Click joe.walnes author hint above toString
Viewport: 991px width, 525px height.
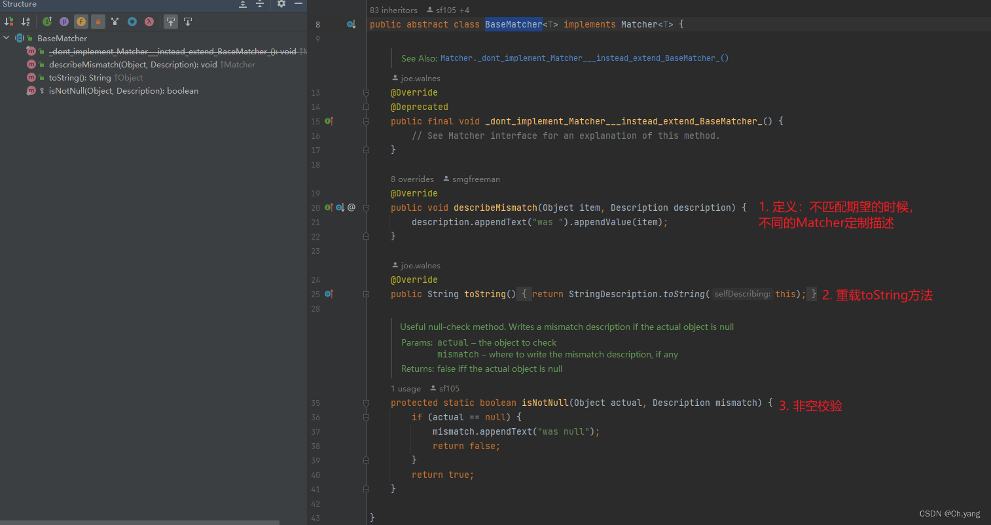pyautogui.click(x=416, y=265)
